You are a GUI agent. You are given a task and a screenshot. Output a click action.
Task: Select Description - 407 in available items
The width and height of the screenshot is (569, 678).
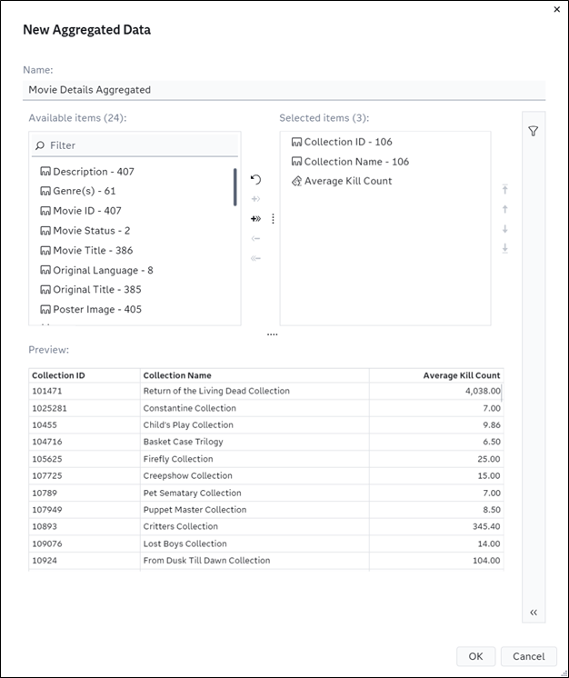click(x=94, y=171)
